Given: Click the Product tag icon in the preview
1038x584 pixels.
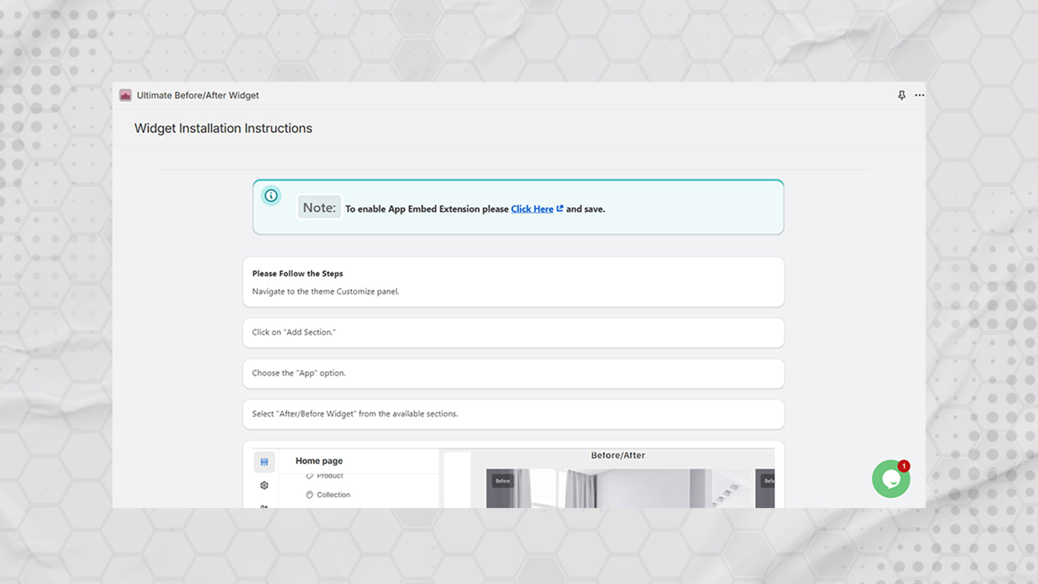Looking at the screenshot, I should 309,474.
